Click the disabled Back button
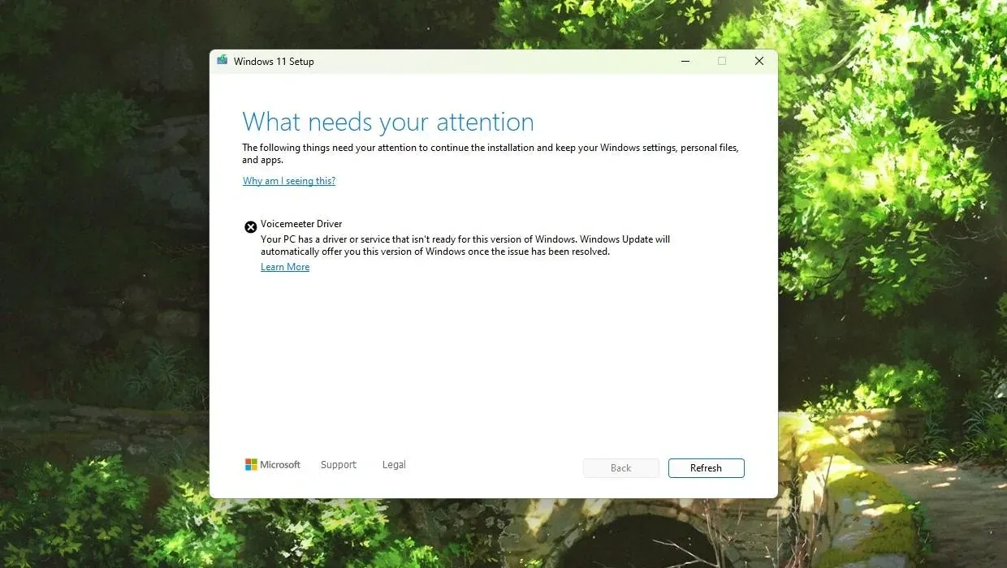1007x568 pixels. [x=620, y=468]
